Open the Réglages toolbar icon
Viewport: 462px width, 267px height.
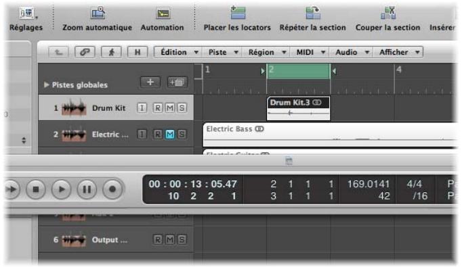(27, 14)
